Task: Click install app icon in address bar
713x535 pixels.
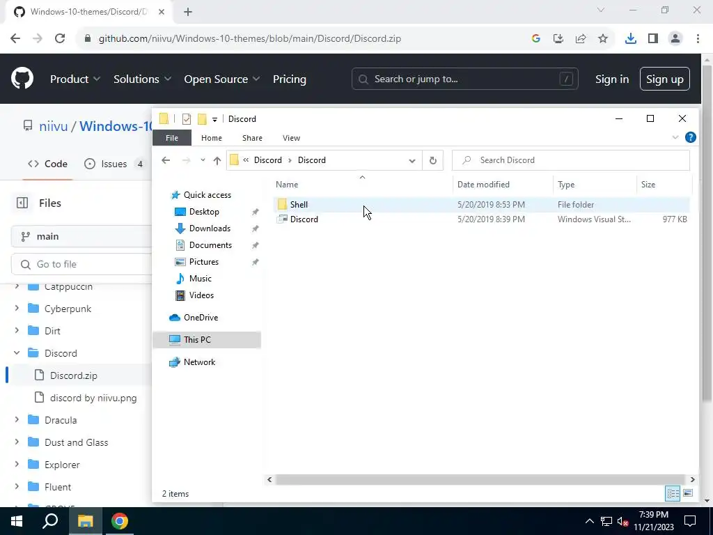Action: click(x=558, y=39)
